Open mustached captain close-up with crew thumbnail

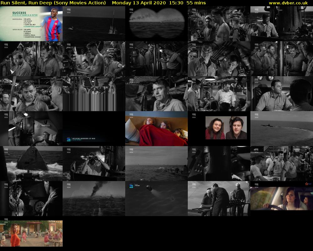[31, 94]
